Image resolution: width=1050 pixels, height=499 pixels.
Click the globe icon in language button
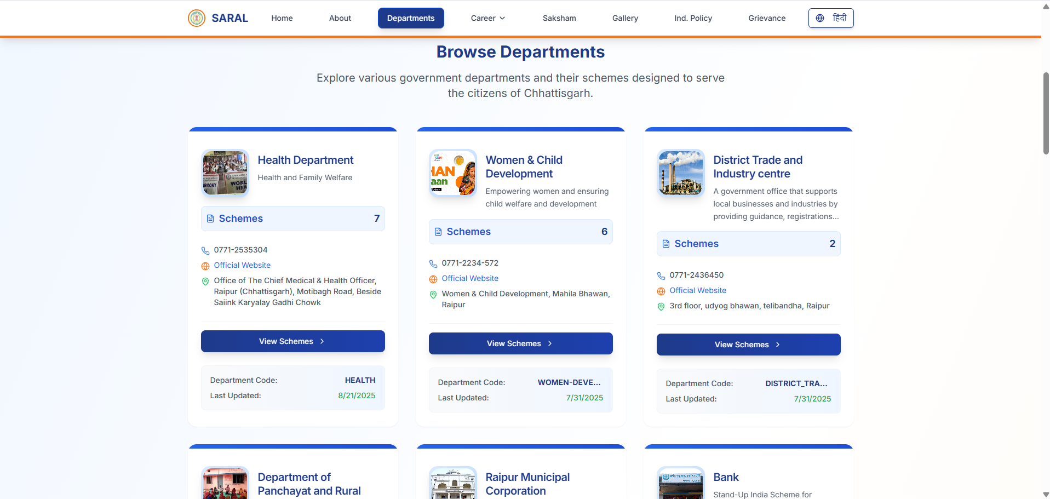[820, 18]
